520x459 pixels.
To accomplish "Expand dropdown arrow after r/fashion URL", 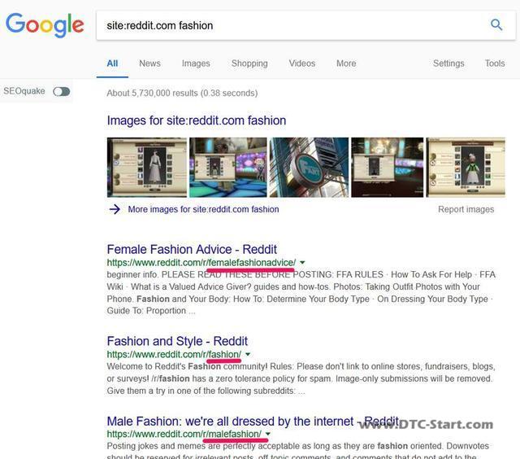I will coord(248,354).
